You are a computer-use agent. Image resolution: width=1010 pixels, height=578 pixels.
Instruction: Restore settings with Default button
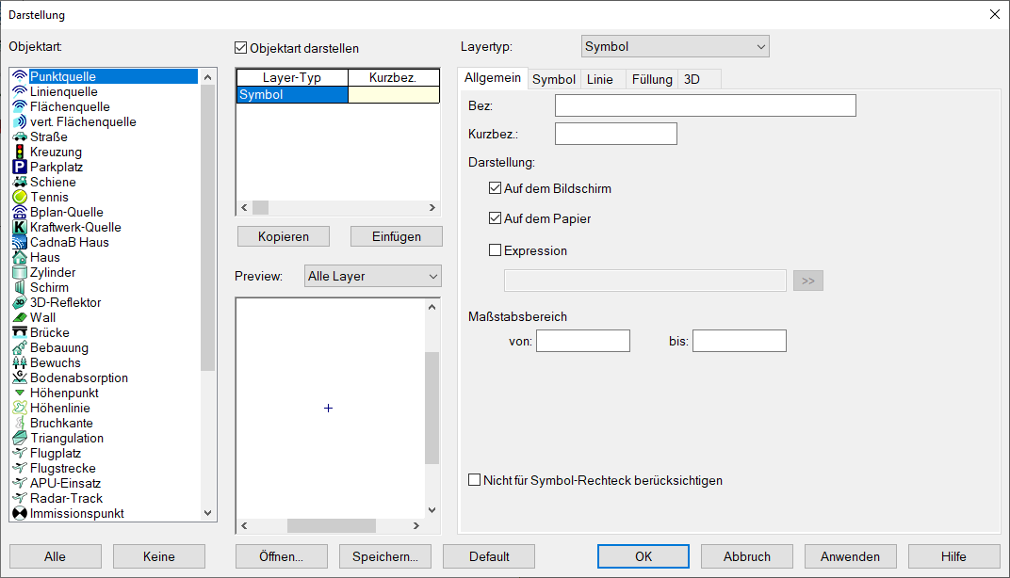pos(489,556)
